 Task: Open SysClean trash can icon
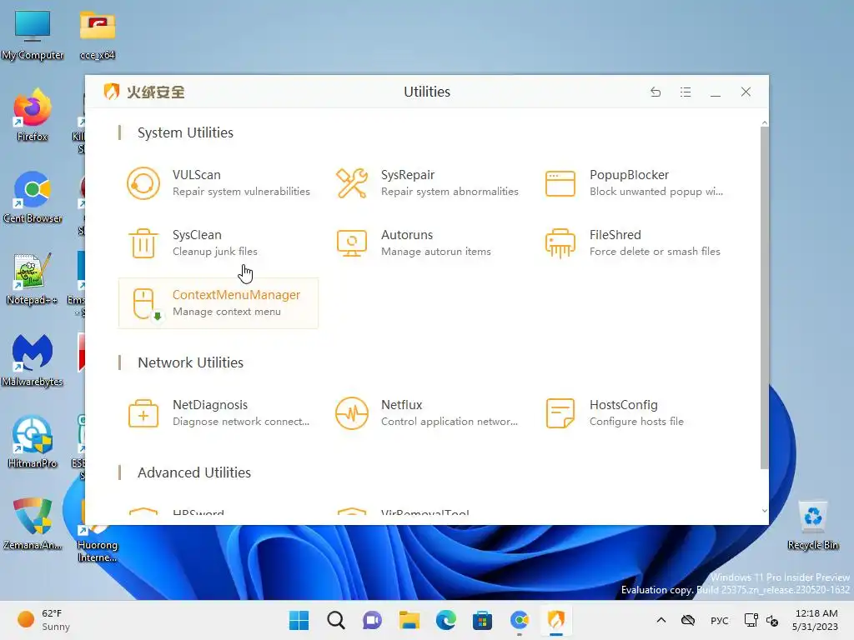tap(143, 243)
